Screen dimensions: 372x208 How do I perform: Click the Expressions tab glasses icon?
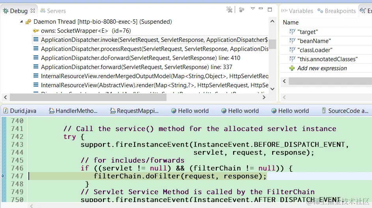tap(363, 10)
